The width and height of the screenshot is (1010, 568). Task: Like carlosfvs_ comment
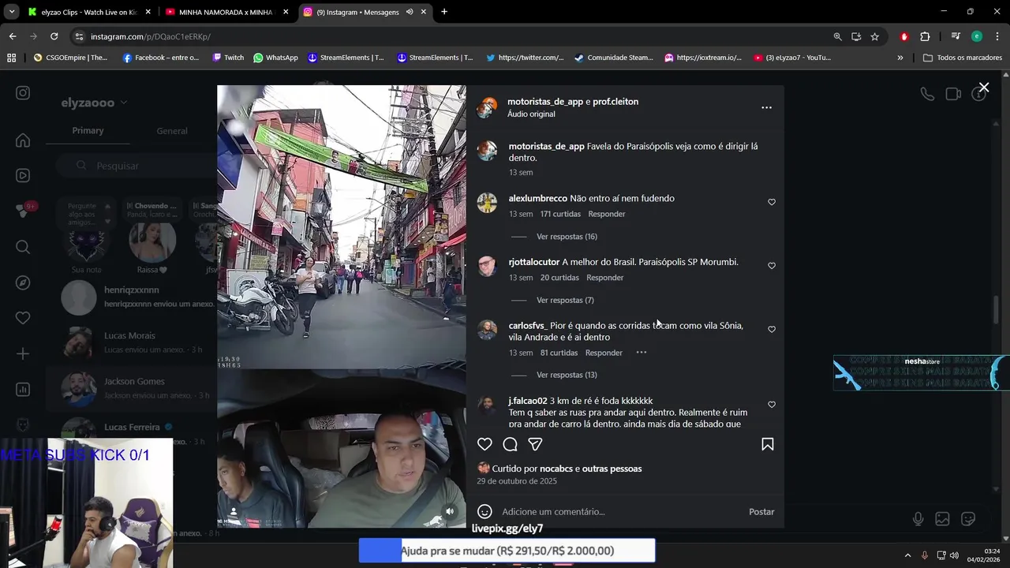tap(772, 330)
